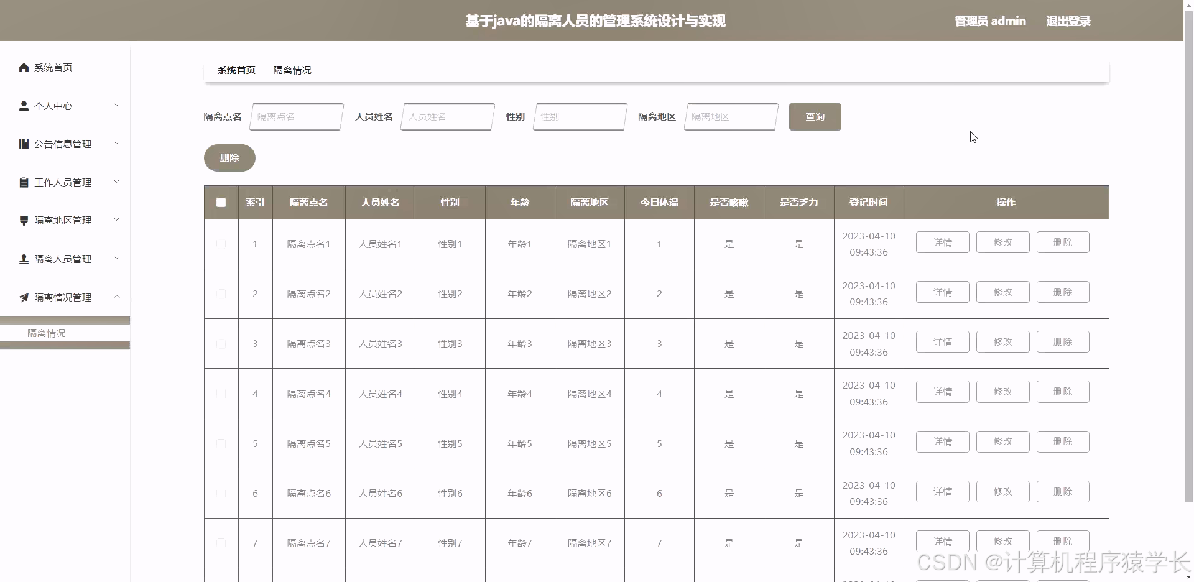Screen dimensions: 1194x582
Task: Click the 工作人员管理 document icon
Action: (x=24, y=182)
